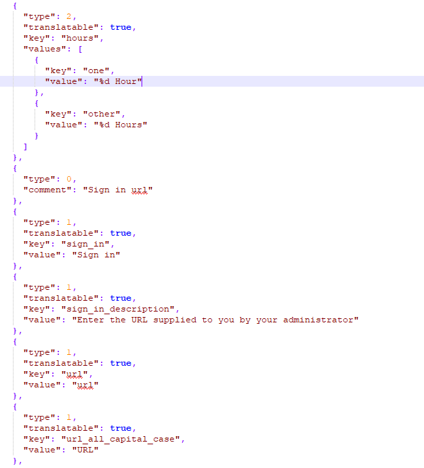Screen dimensions: 424x468
Task: Click the squiggly-underlined "url" key
Action: (75, 375)
